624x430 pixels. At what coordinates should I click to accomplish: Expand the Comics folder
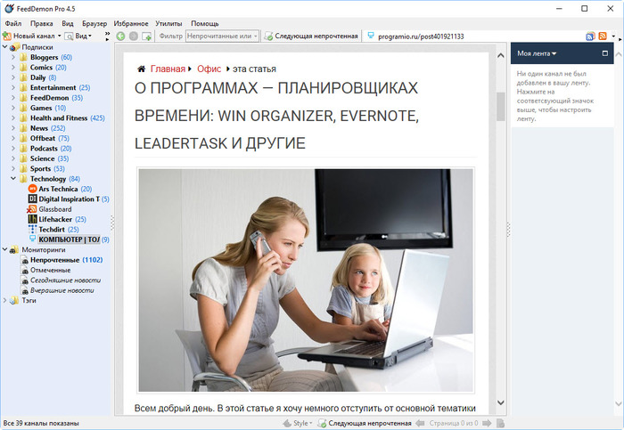pos(13,67)
